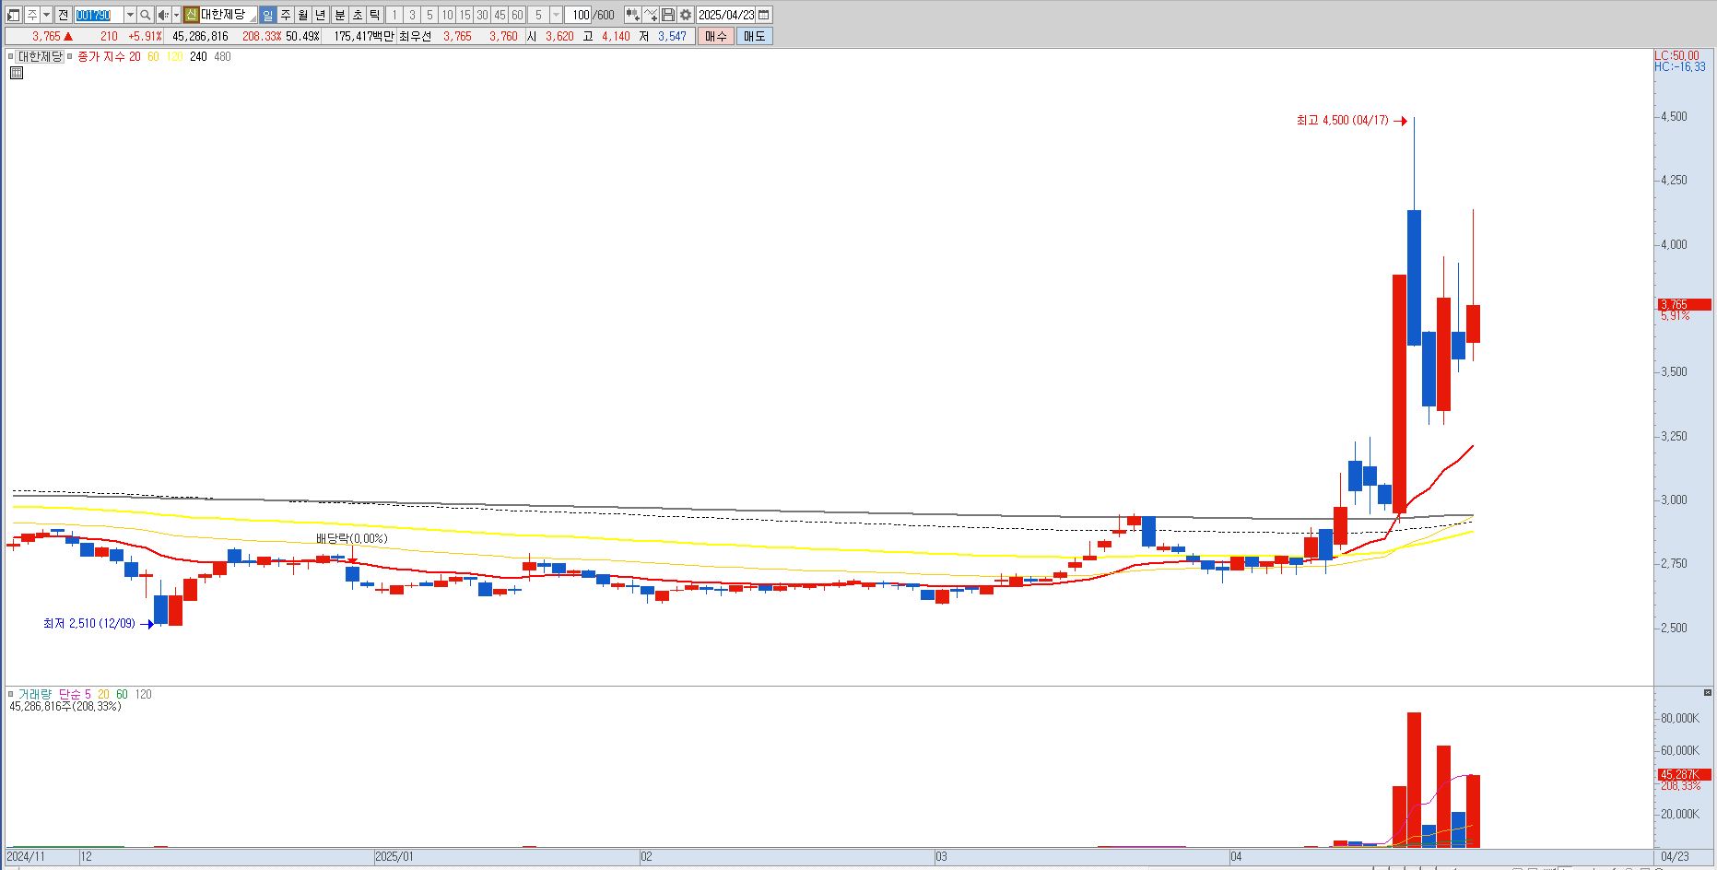Switch to weekly 주 chart period
The image size is (1717, 870).
285,15
